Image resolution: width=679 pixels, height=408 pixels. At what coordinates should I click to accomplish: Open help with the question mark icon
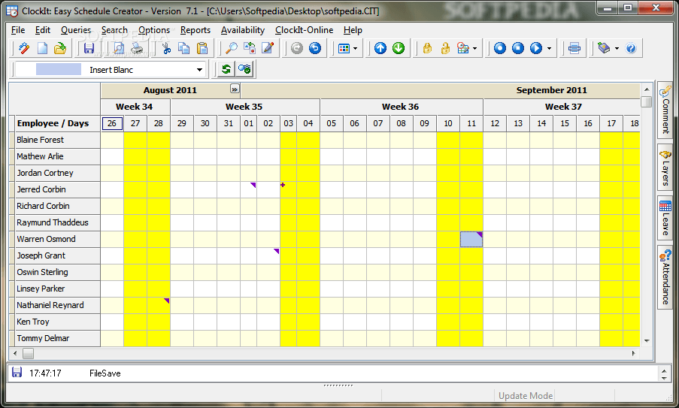click(630, 48)
